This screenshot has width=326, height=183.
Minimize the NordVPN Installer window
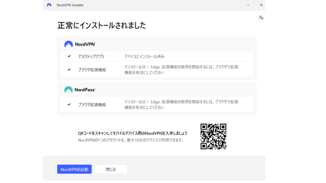pos(248,5)
